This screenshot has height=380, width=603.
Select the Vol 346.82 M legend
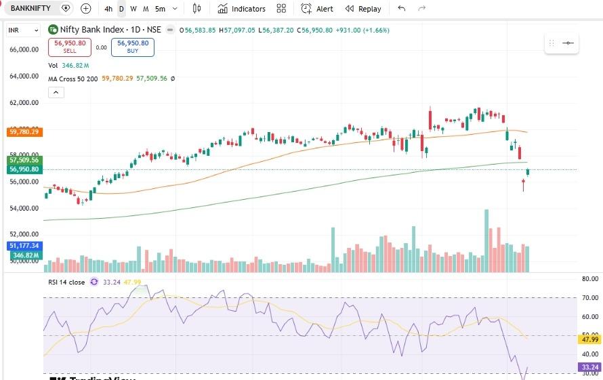click(x=68, y=66)
